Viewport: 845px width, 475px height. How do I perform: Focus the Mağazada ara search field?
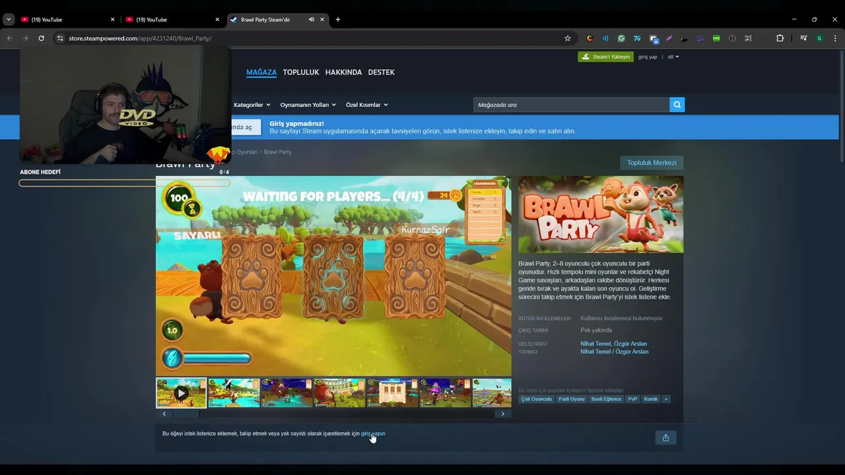[571, 105]
